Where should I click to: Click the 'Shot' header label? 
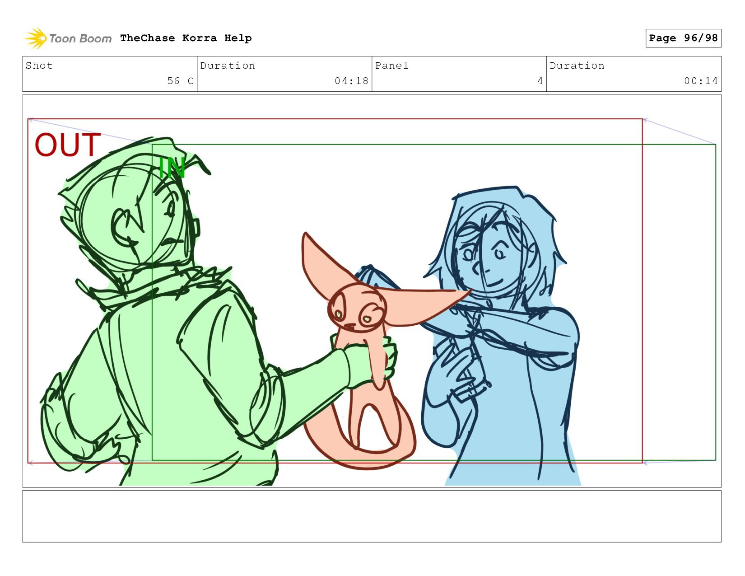pyautogui.click(x=39, y=66)
